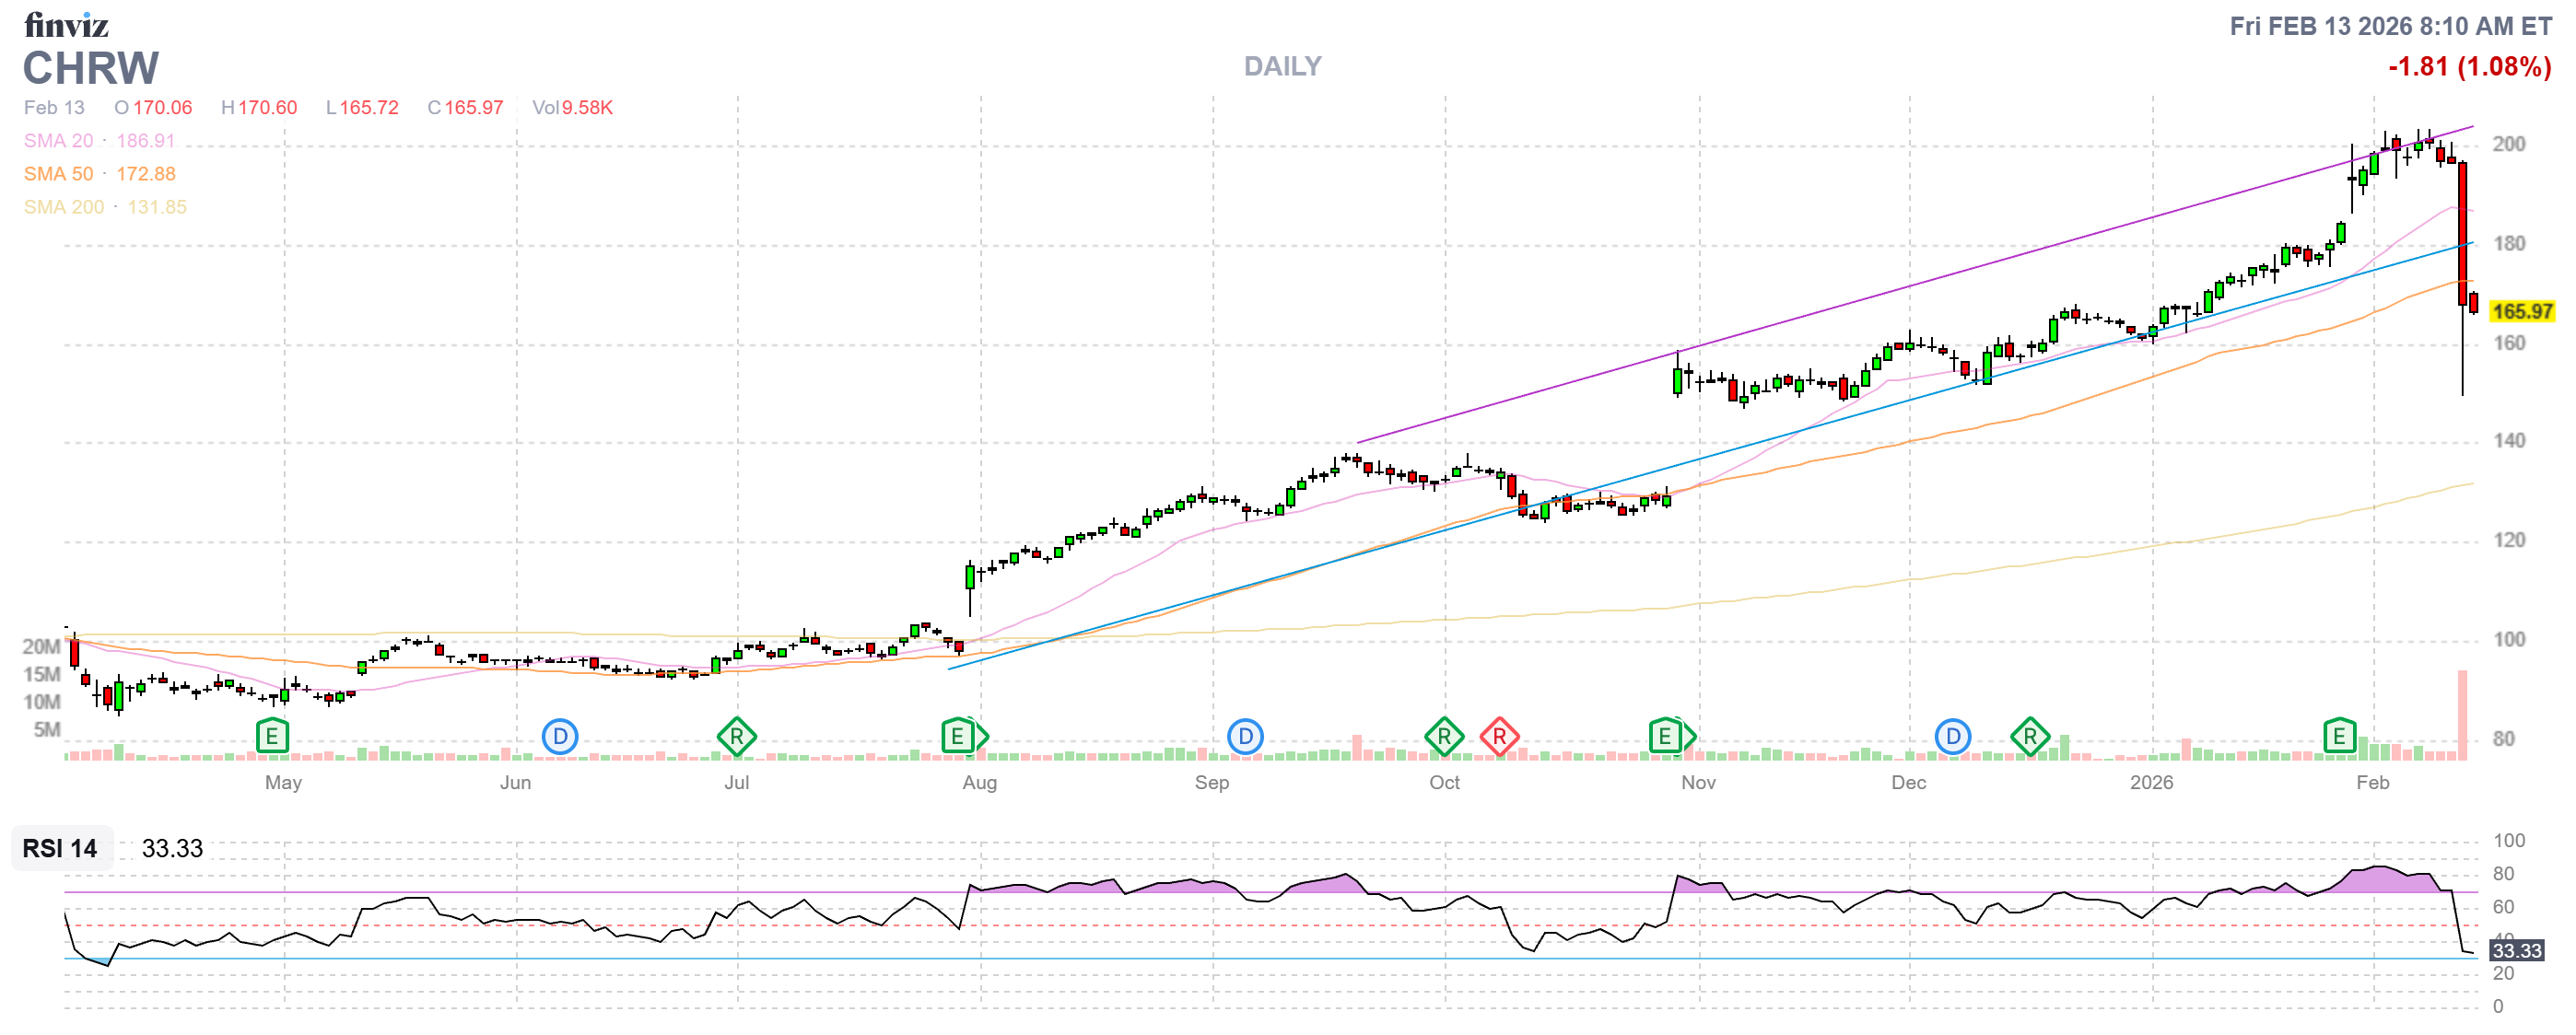This screenshot has height=1035, width=2576.
Task: Click the SMA 200 legend label
Action: pyautogui.click(x=63, y=207)
